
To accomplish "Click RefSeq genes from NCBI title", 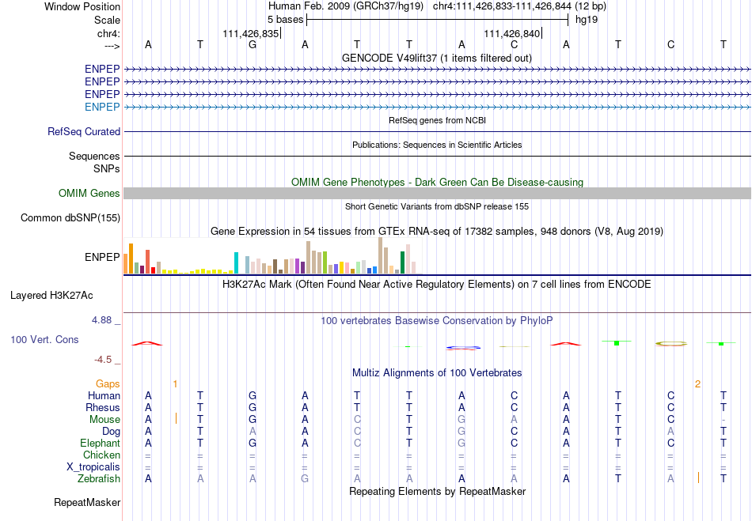I will 437,120.
